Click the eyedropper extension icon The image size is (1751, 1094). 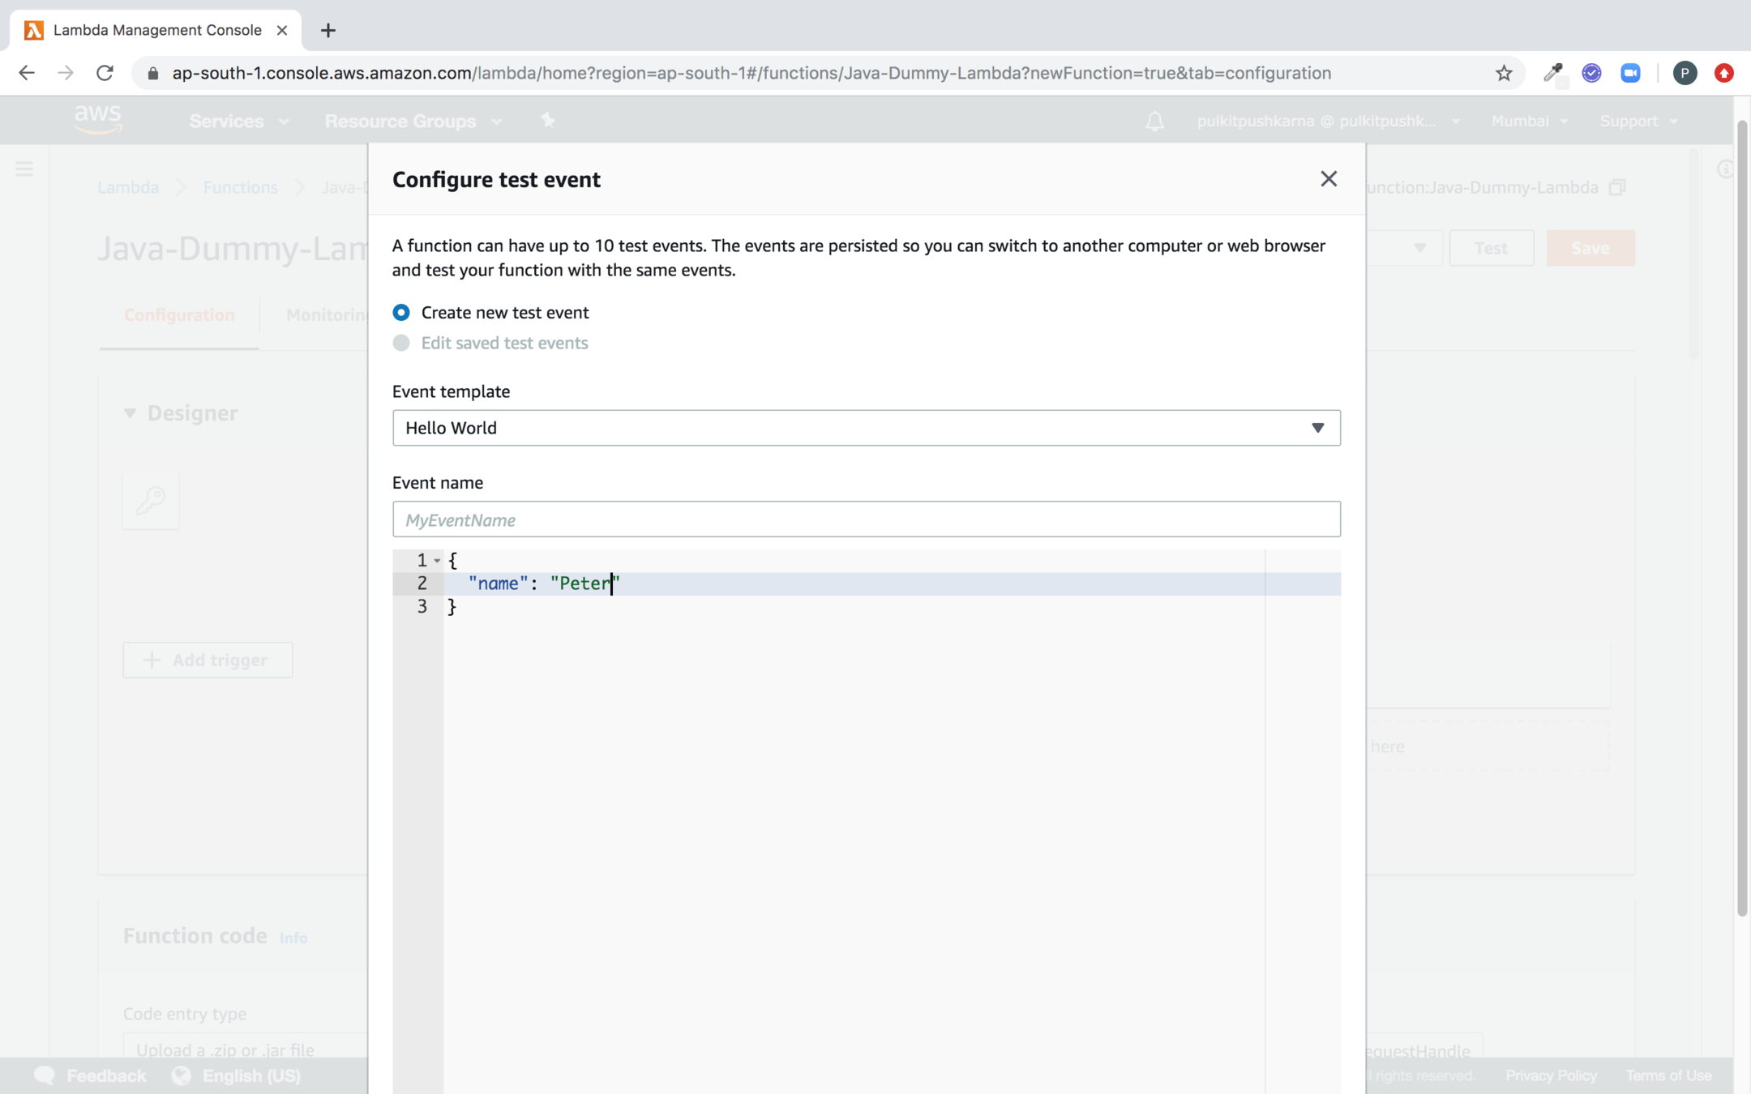click(1552, 73)
